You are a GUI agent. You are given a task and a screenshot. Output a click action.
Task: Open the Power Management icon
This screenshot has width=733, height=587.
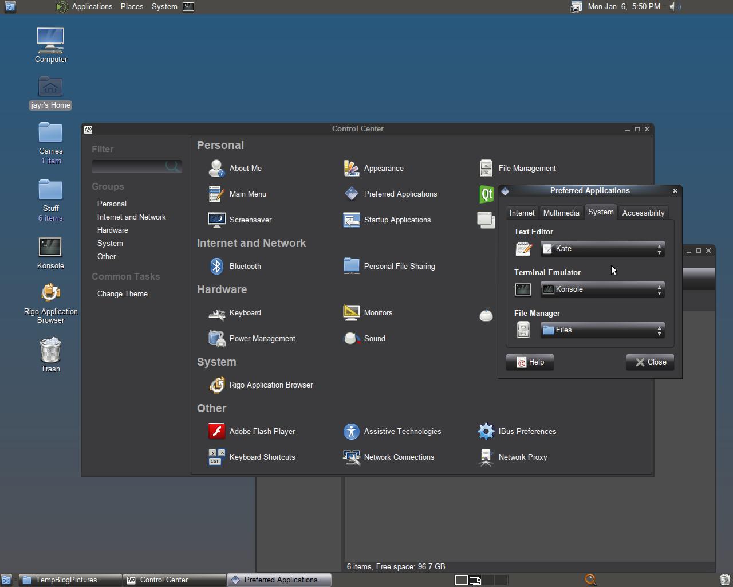point(217,338)
